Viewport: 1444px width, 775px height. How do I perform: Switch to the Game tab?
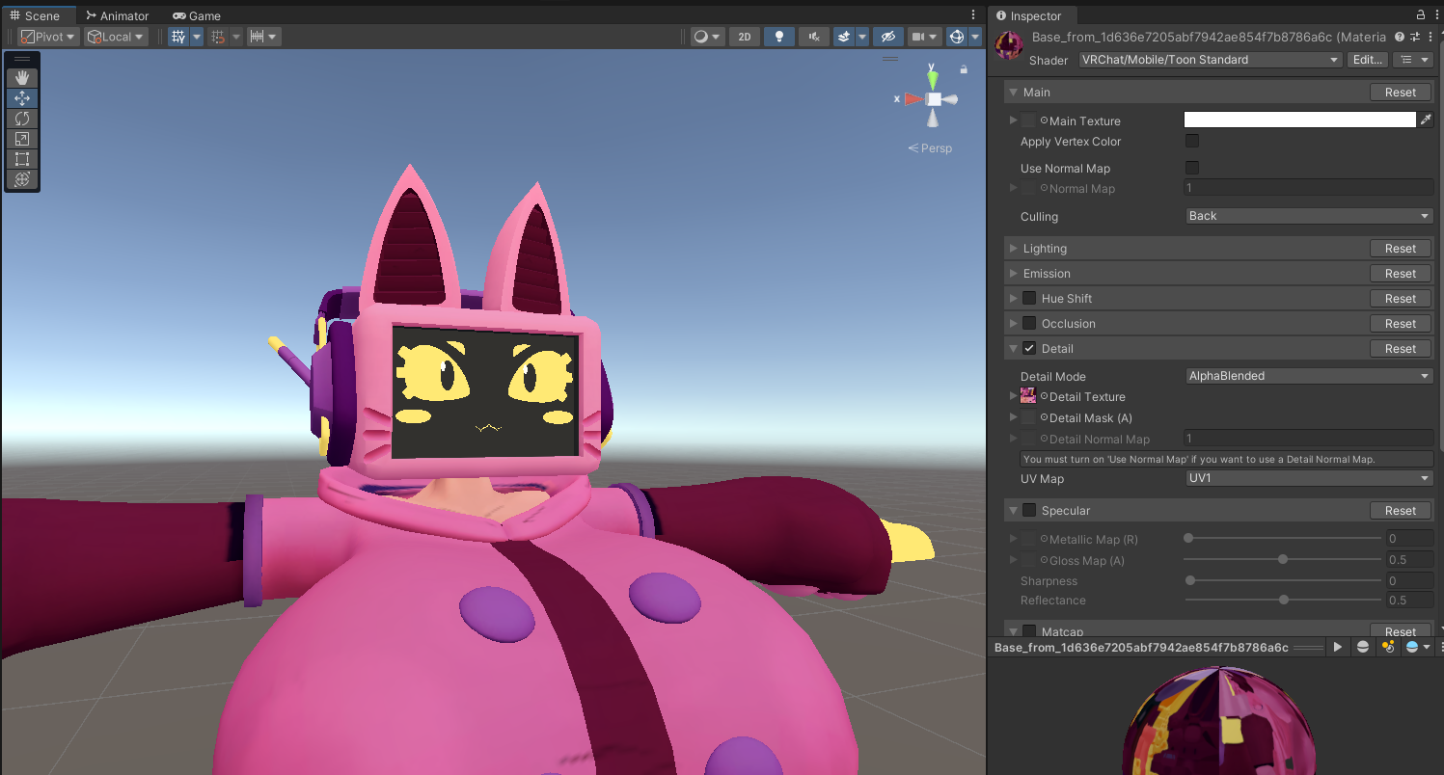tap(196, 15)
